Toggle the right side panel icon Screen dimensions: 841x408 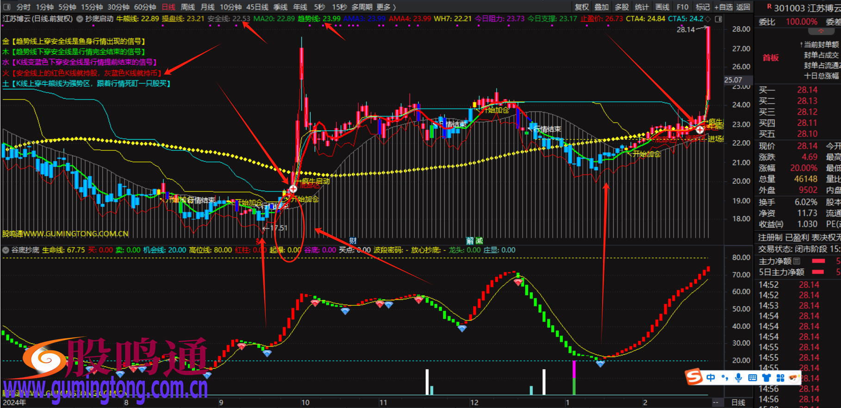718,19
